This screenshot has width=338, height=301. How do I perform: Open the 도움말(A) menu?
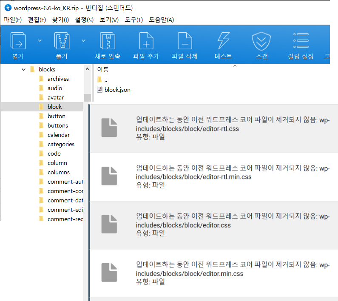click(x=161, y=20)
